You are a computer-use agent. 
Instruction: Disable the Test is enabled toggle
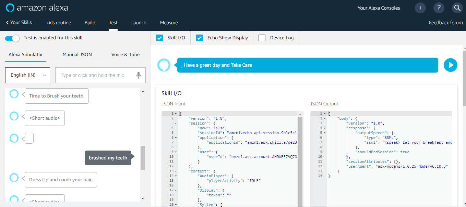[x=12, y=38]
